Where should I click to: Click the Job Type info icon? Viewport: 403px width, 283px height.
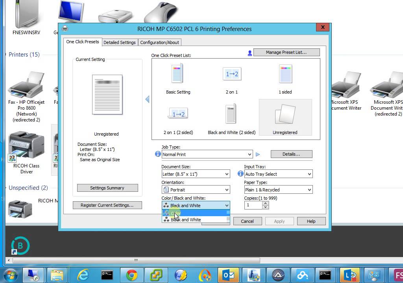(158, 154)
